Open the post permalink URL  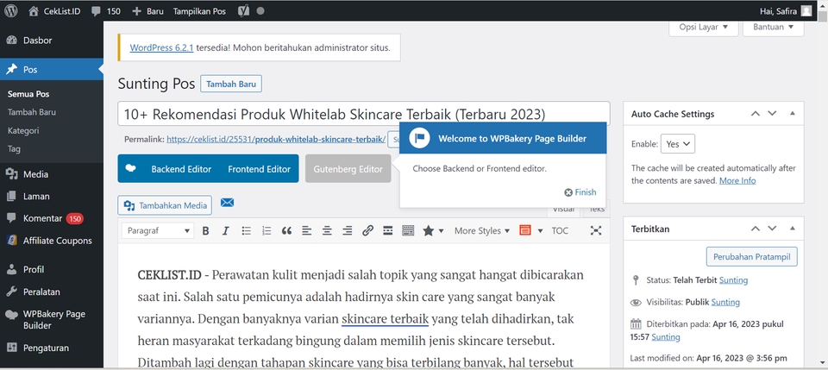pyautogui.click(x=276, y=140)
